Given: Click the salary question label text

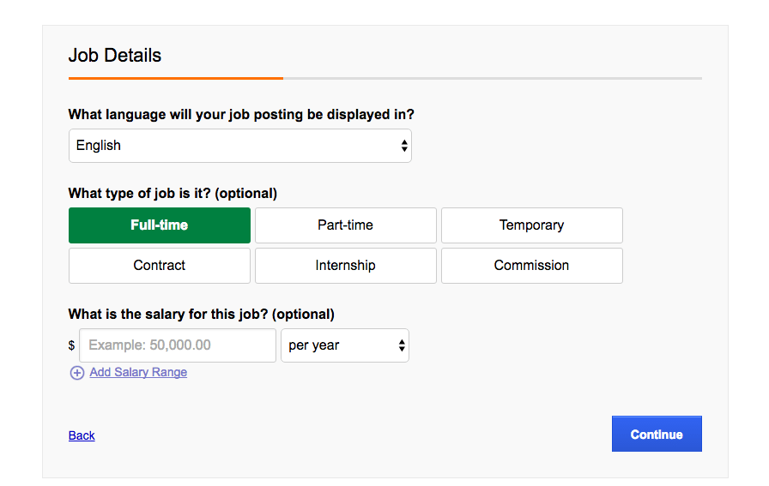Looking at the screenshot, I should (201, 314).
